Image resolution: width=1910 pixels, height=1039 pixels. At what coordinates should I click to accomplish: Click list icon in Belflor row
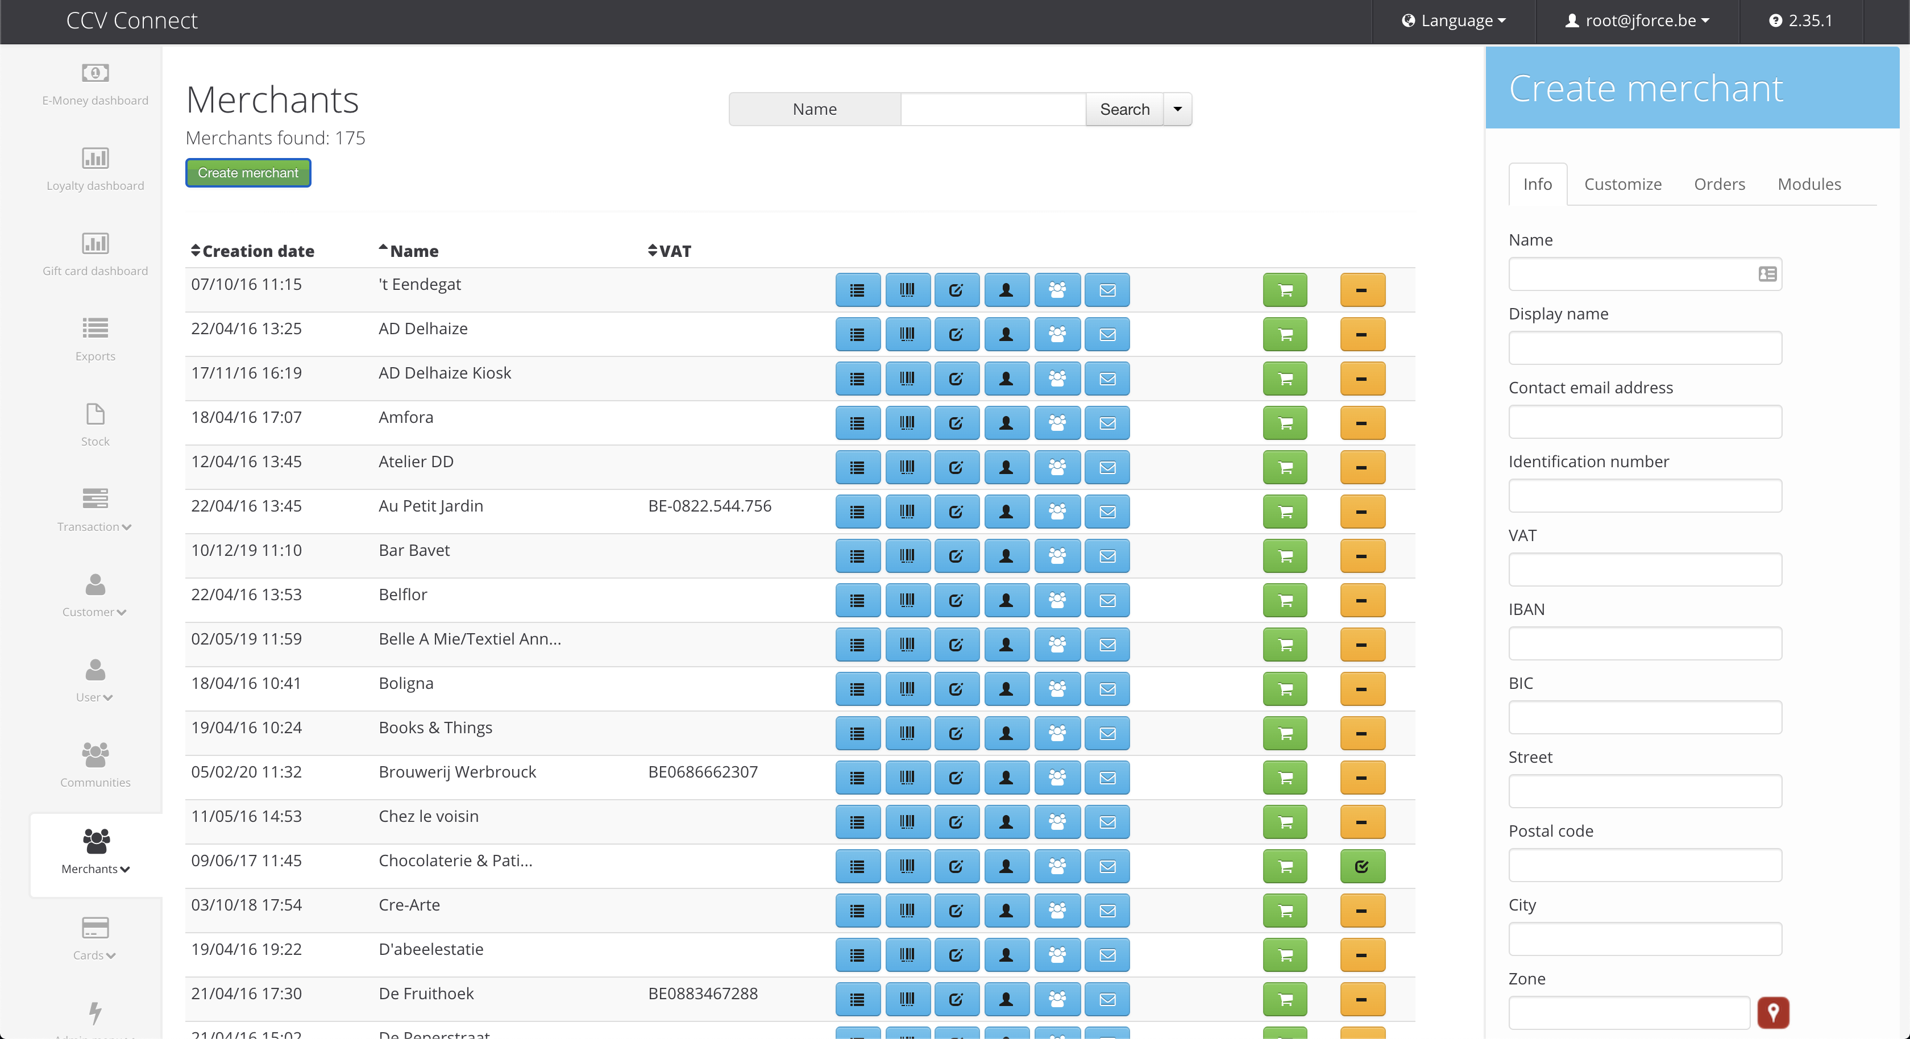pos(857,600)
